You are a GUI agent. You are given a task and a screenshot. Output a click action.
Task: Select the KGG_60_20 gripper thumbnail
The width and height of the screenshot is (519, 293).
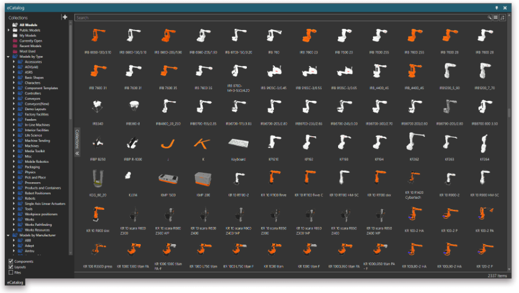(x=98, y=179)
